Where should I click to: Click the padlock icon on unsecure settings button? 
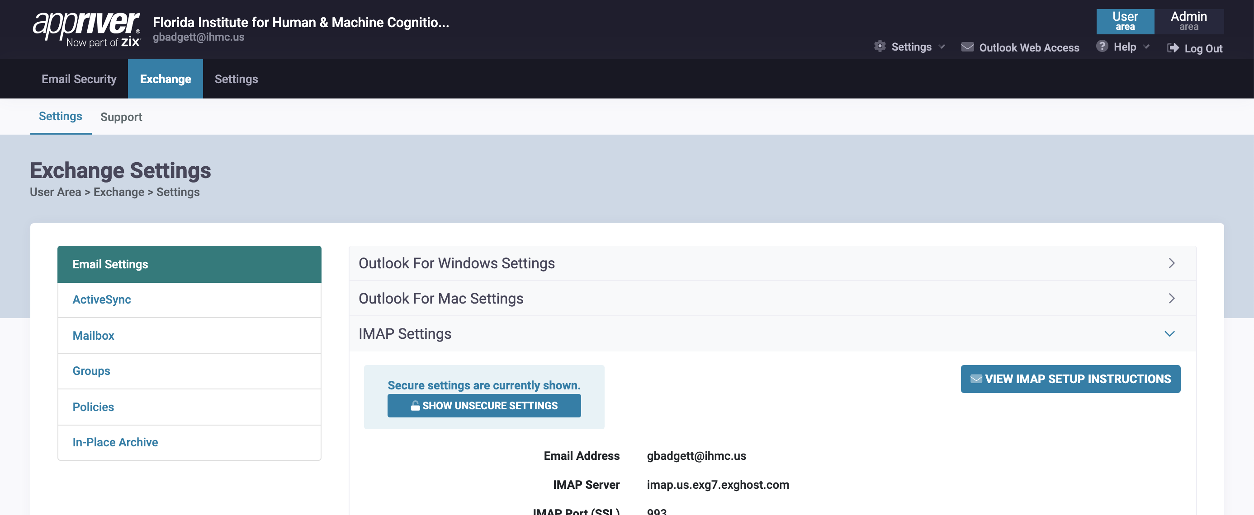(x=415, y=406)
